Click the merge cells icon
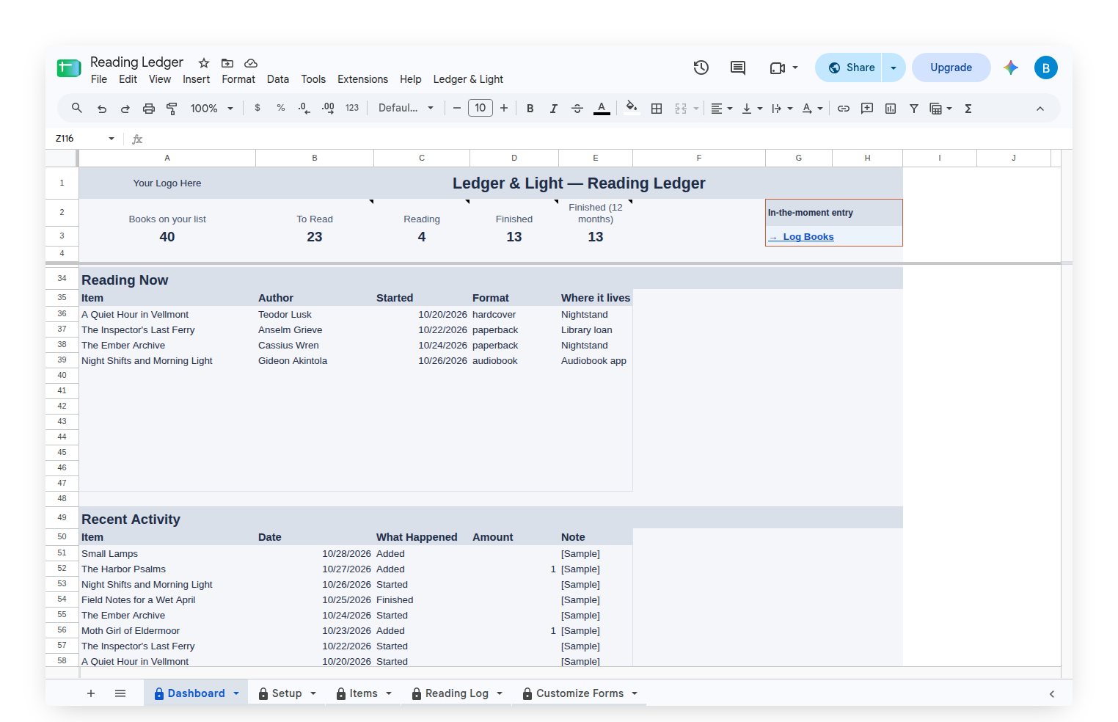 tap(681, 109)
